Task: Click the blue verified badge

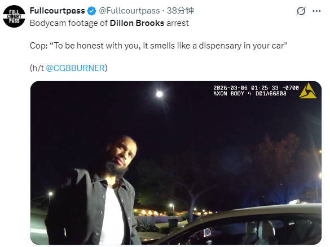Action: coord(92,11)
